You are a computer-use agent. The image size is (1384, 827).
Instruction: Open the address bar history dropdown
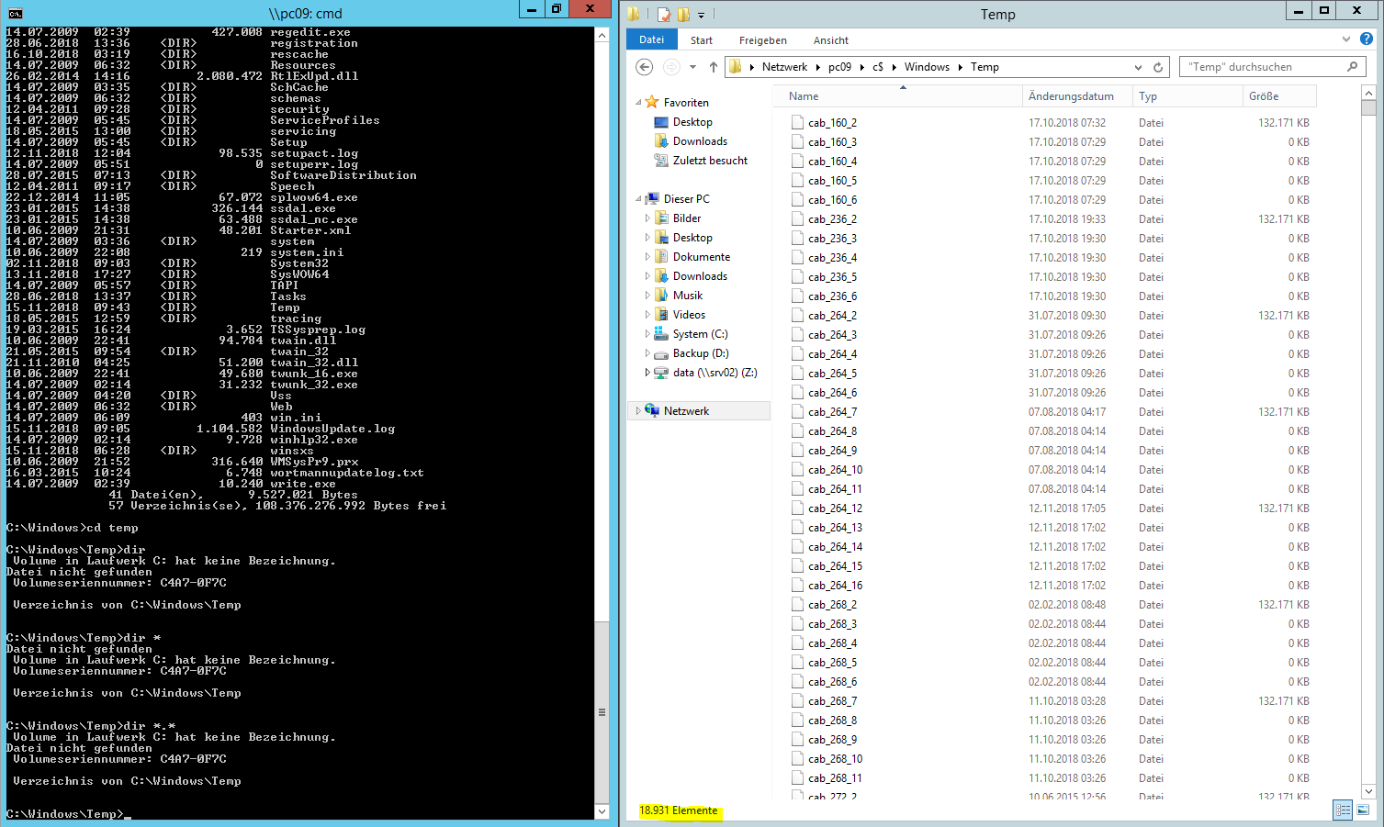tap(1139, 67)
